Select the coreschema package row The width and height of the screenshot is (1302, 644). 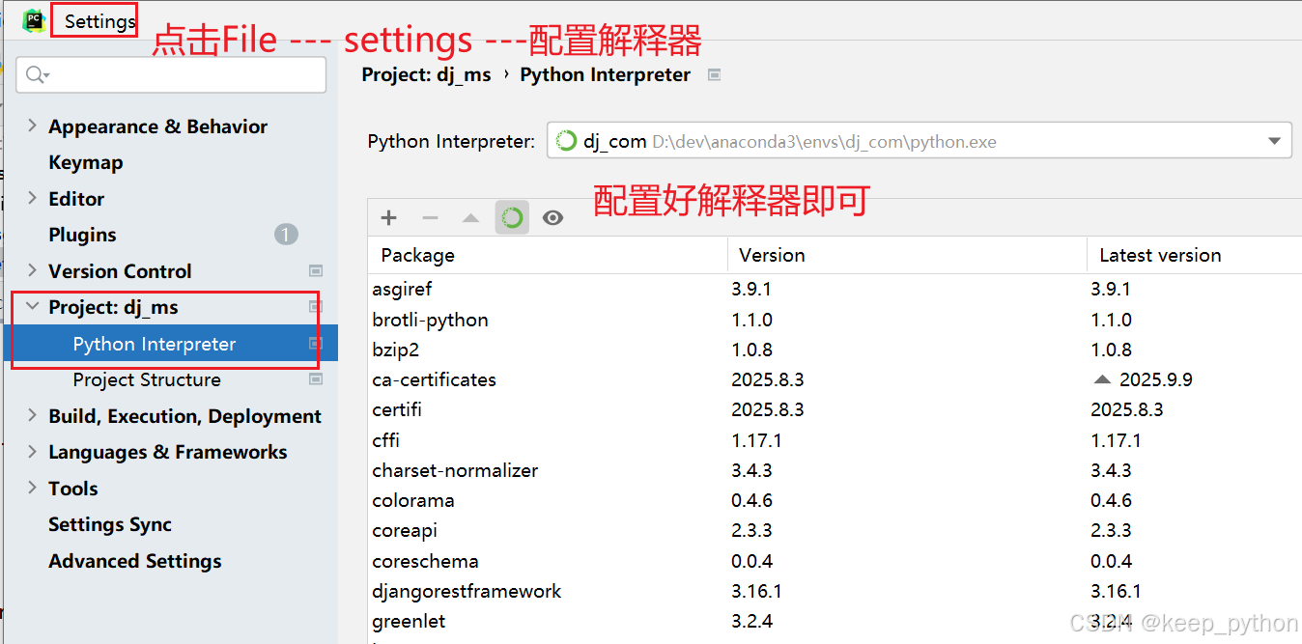pyautogui.click(x=835, y=561)
